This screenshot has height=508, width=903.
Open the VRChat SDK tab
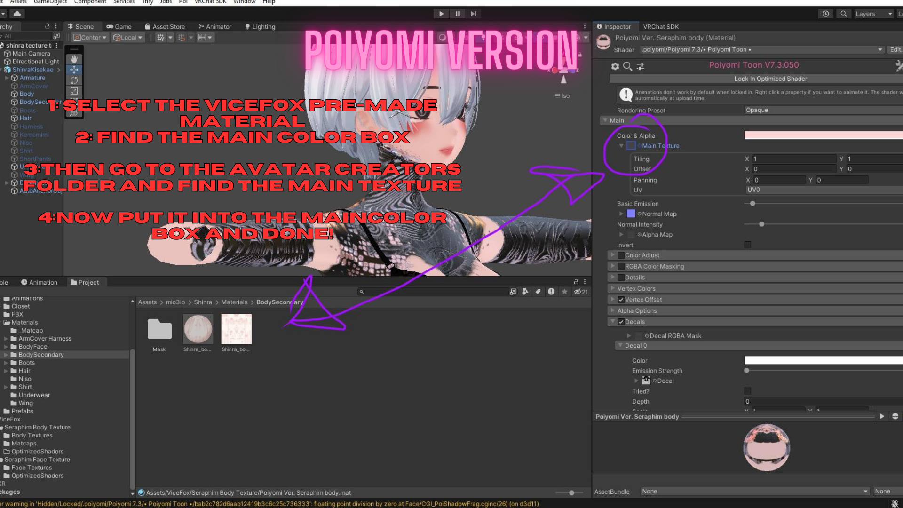661,27
